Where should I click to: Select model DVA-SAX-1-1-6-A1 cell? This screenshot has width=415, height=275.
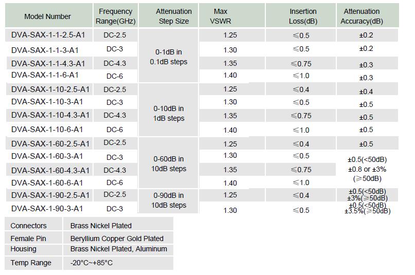pos(45,75)
